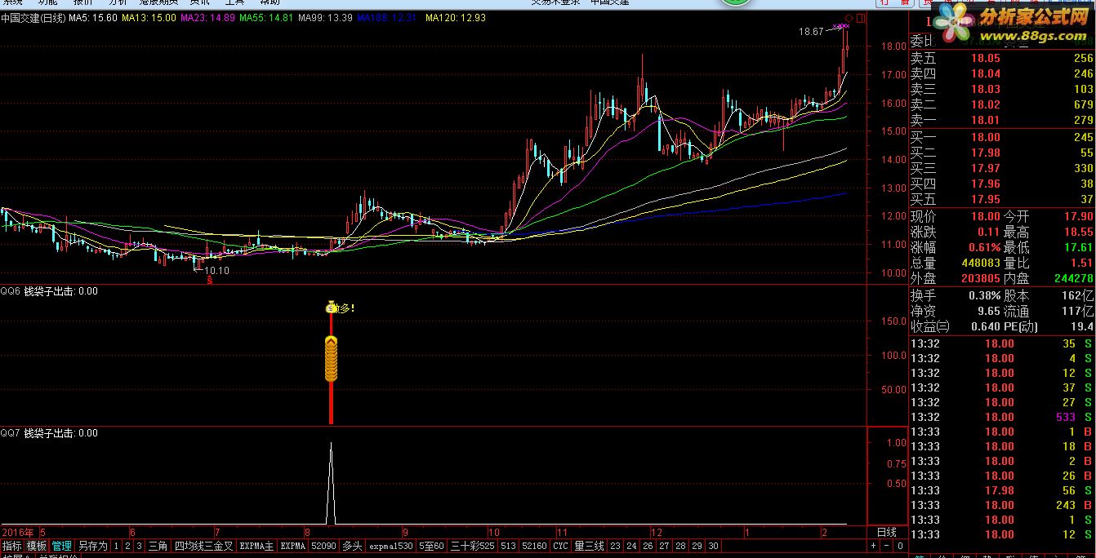Select the 三十彩525 template
This screenshot has width=1096, height=558.
click(x=473, y=546)
